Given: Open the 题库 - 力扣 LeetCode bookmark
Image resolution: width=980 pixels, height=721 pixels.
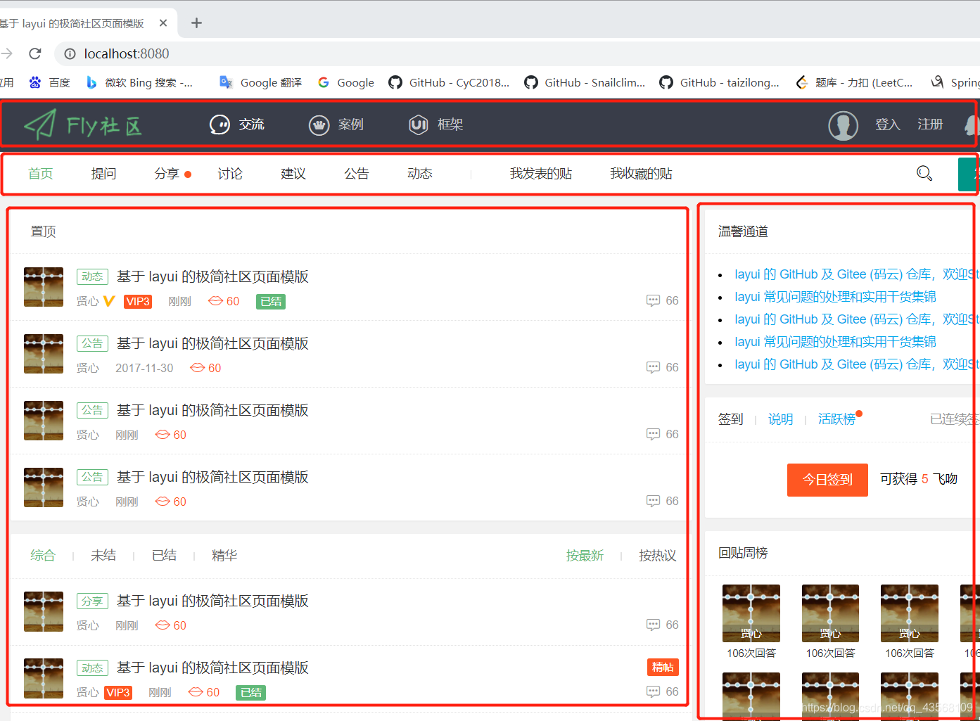Looking at the screenshot, I should tap(854, 82).
